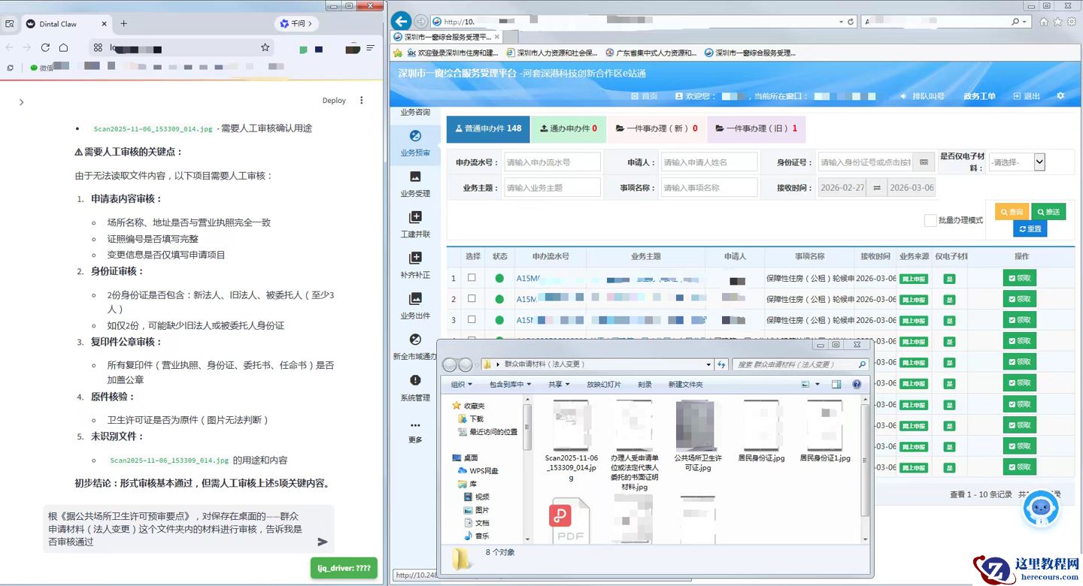Click the orange 查询 button
1083x586 pixels.
point(1012,212)
